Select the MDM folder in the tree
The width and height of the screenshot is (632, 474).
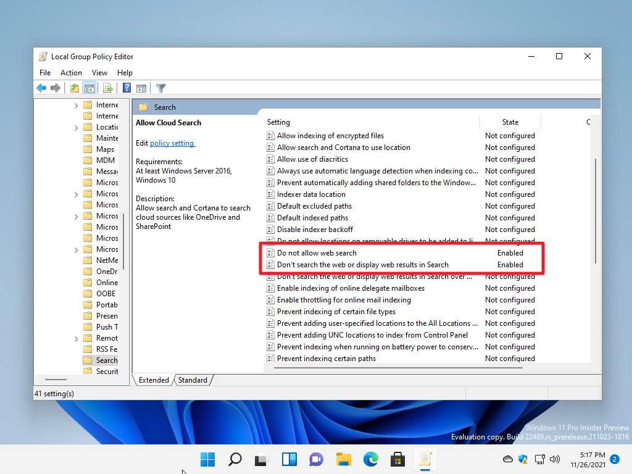99,160
